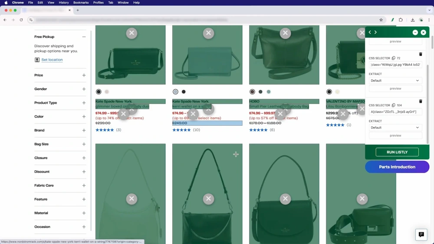
Task: Expand the Occasion filter
Action: [x=84, y=227]
